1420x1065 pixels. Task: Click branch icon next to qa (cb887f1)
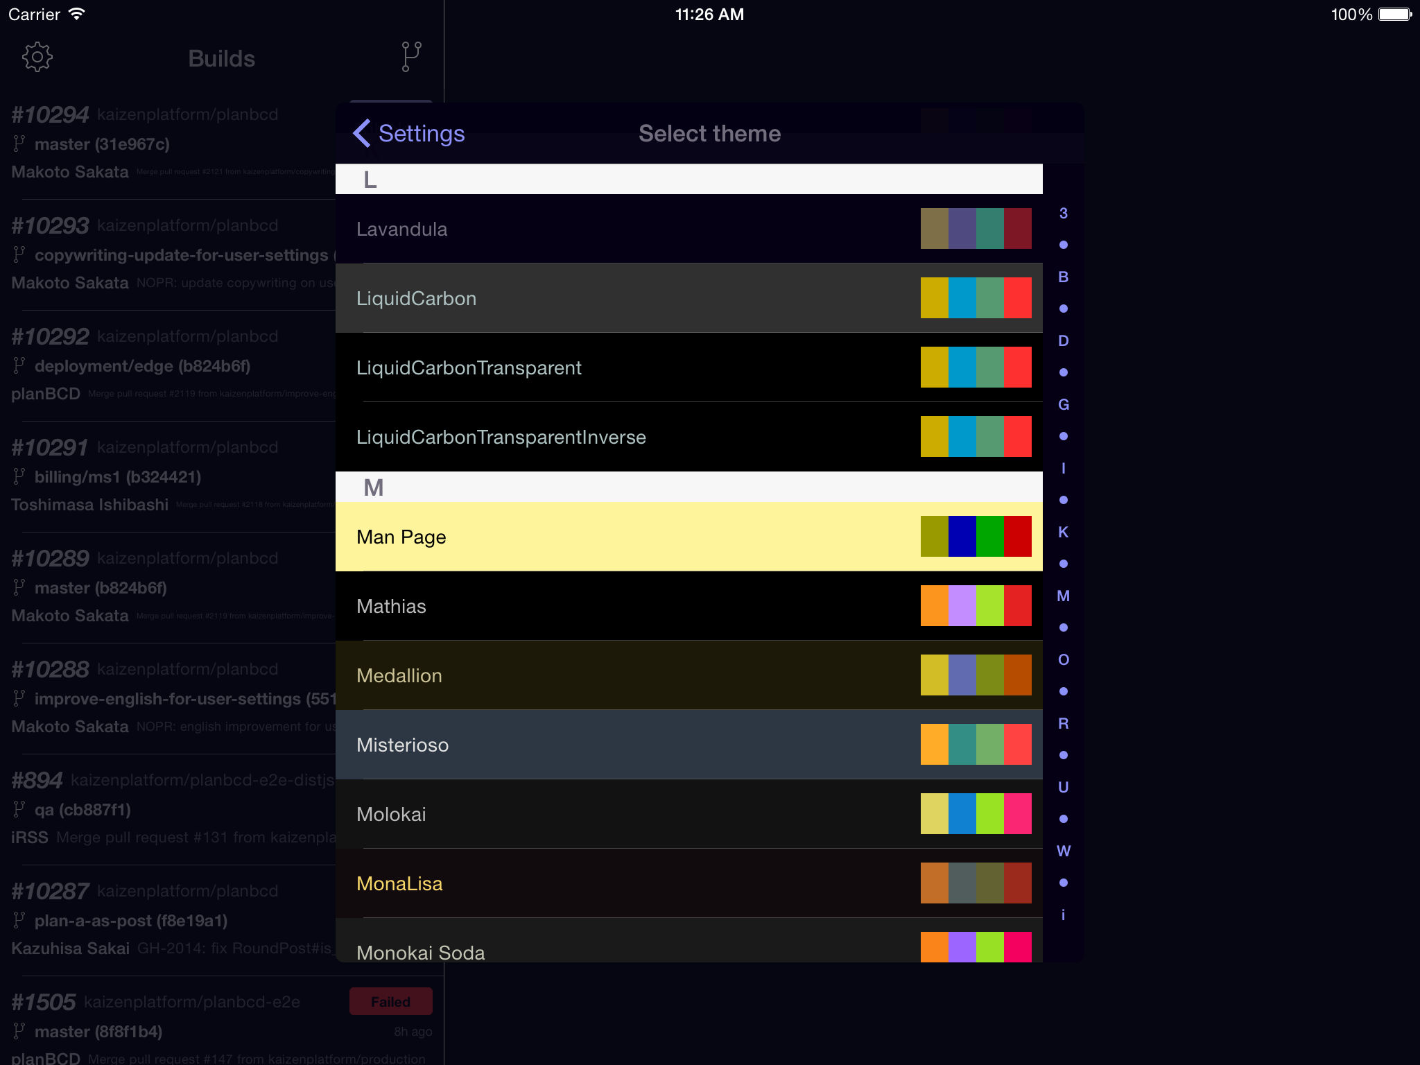pos(19,809)
